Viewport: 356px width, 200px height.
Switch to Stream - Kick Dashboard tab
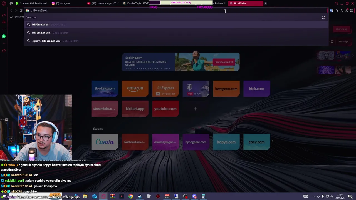(31, 4)
